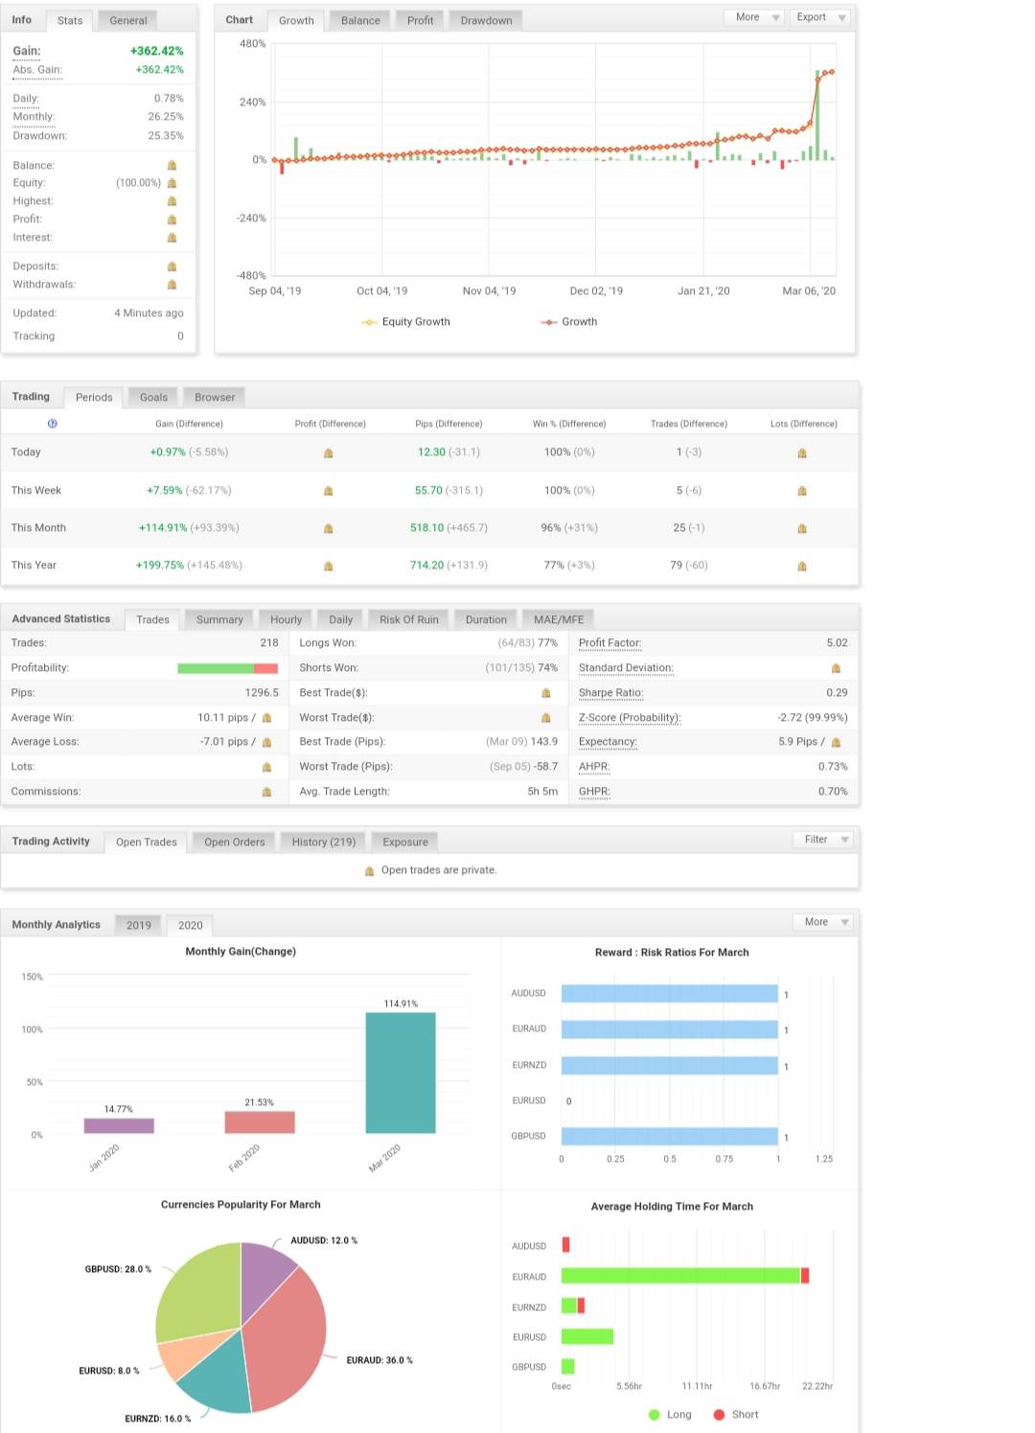Click the Sharpe Ratio label link

[610, 693]
